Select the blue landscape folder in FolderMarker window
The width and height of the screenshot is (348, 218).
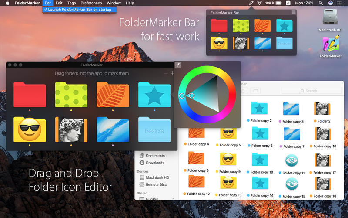click(x=113, y=129)
